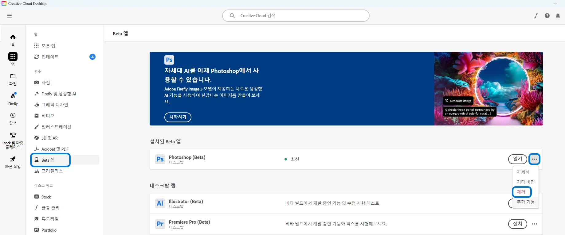The width and height of the screenshot is (565, 235).
Task: Open Discover (탐색) compass icon
Action: click(13, 115)
